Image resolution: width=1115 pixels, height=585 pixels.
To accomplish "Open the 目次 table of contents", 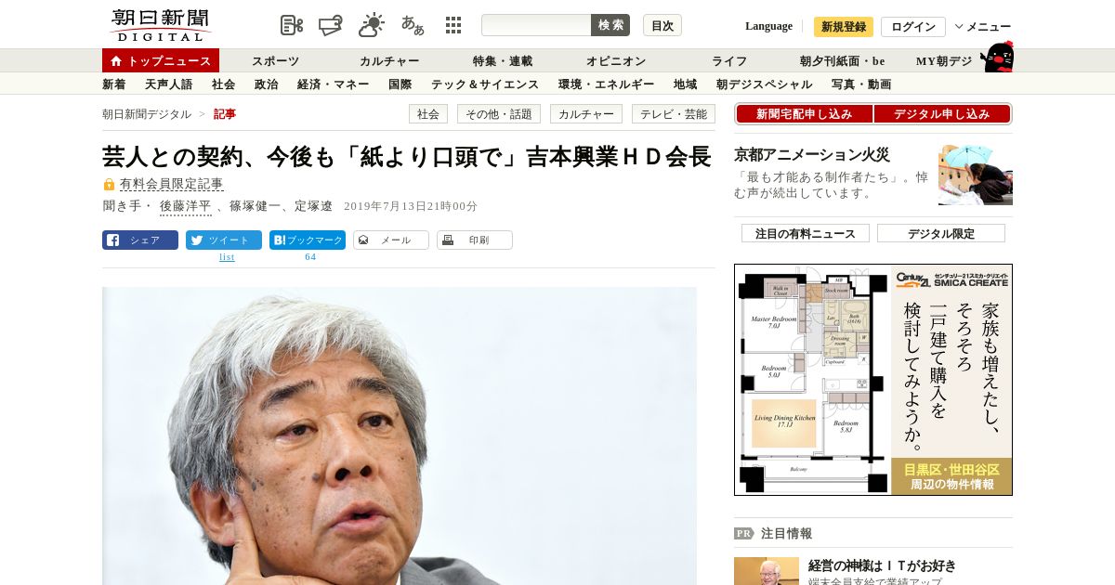I will pos(662,25).
